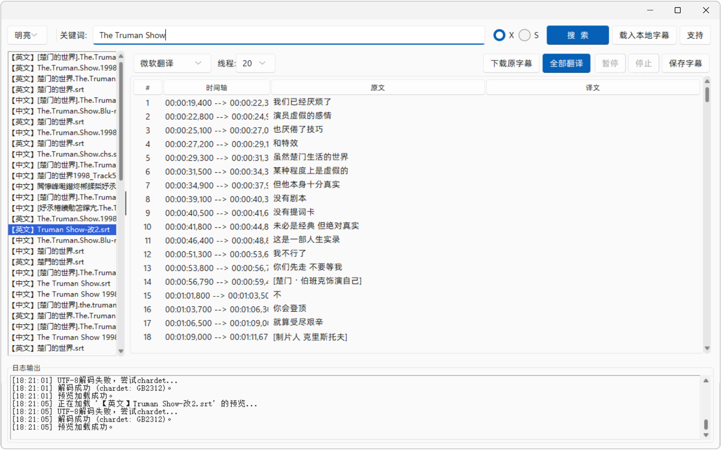Click log line 正在加载 Truman Show-改2.srt 的预览
721x450 pixels.
pos(135,404)
